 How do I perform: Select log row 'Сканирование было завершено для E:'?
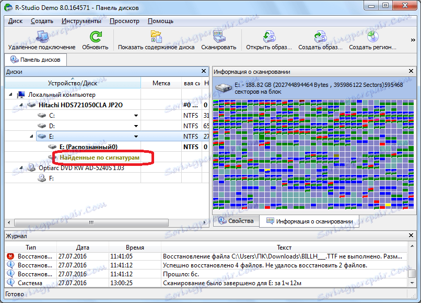[206, 283]
